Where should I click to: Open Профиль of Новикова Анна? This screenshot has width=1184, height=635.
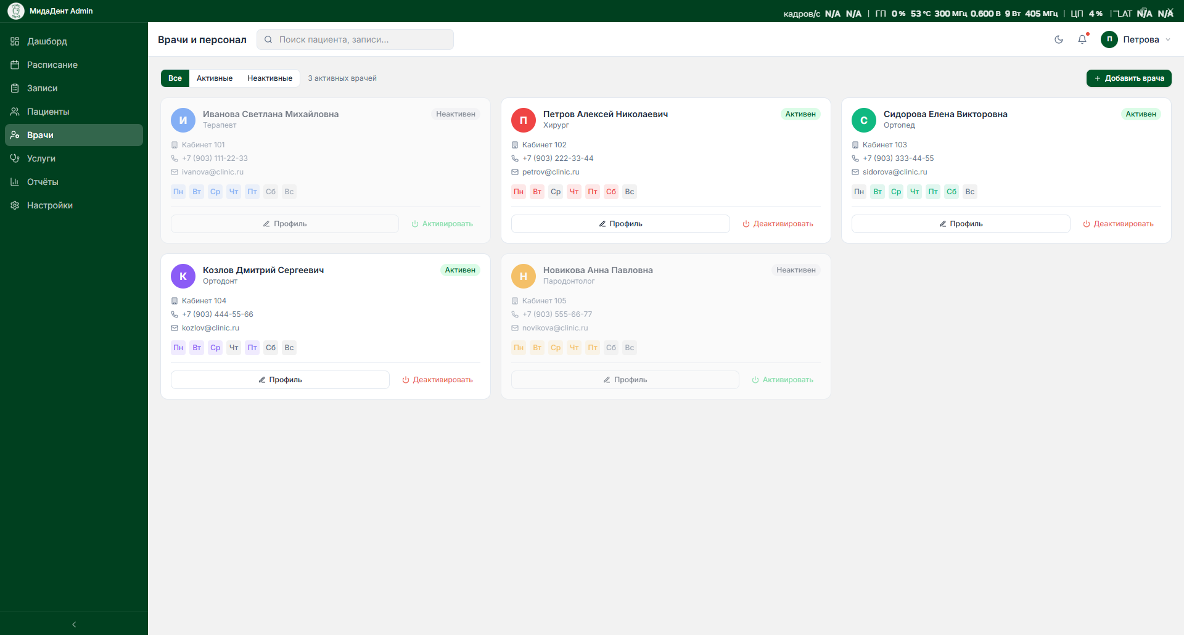[x=625, y=380]
